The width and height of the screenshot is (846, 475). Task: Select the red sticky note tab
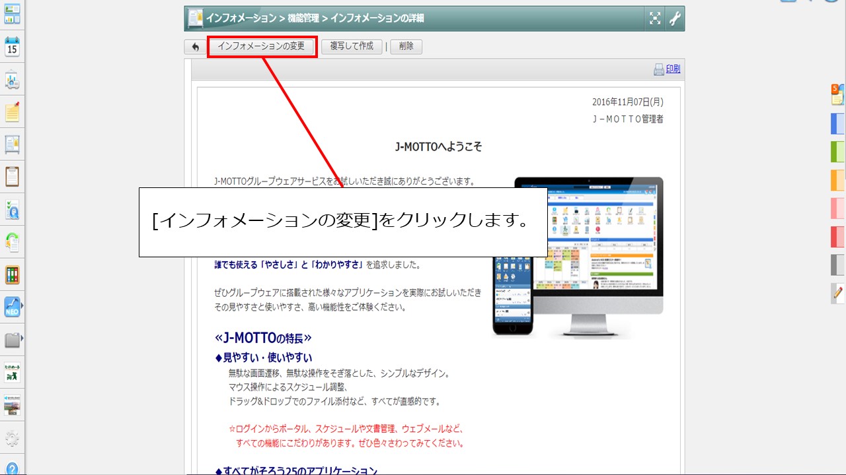click(837, 237)
